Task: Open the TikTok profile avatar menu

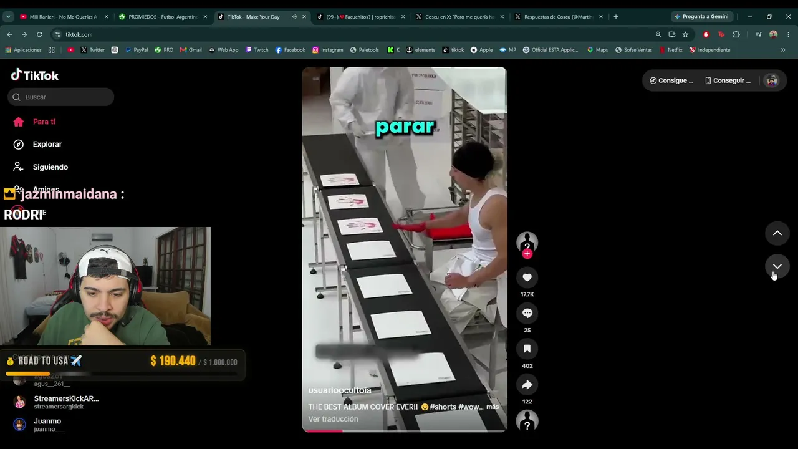Action: [x=772, y=80]
